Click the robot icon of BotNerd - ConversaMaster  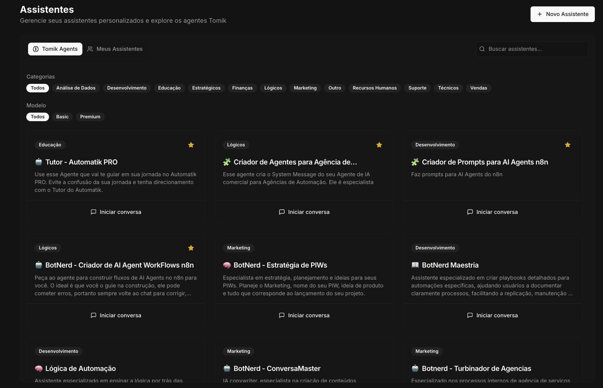(227, 368)
